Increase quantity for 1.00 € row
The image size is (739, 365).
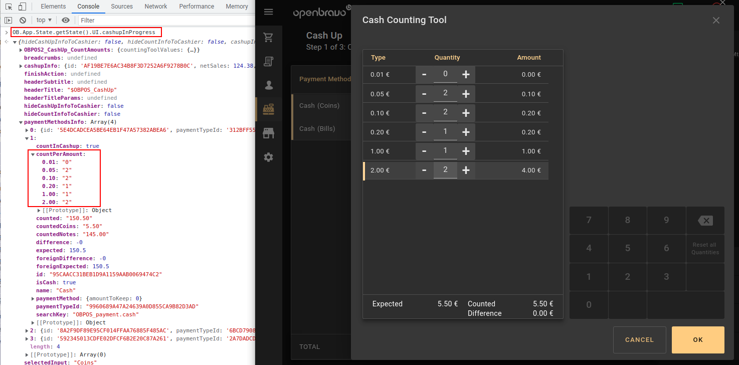(466, 151)
